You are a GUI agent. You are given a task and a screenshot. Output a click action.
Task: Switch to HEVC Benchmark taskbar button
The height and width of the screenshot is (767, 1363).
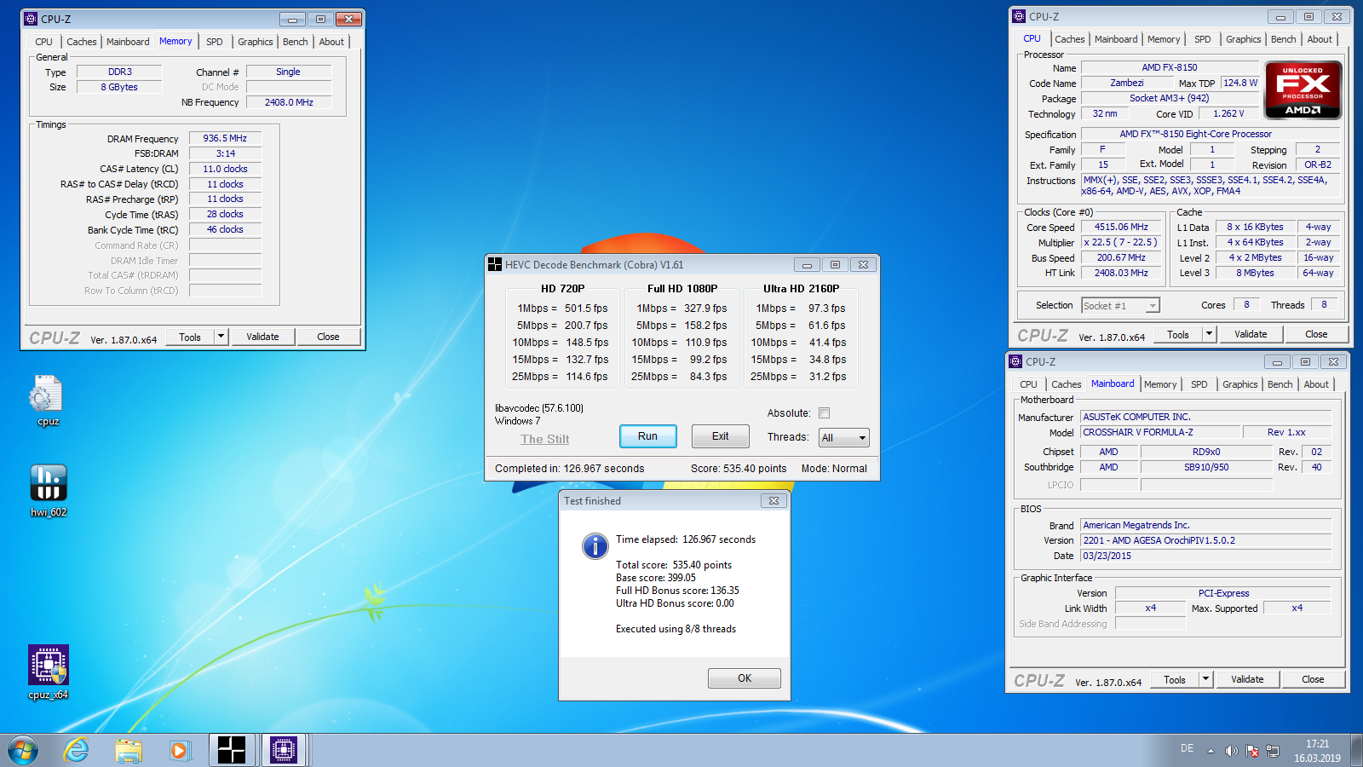(x=231, y=750)
